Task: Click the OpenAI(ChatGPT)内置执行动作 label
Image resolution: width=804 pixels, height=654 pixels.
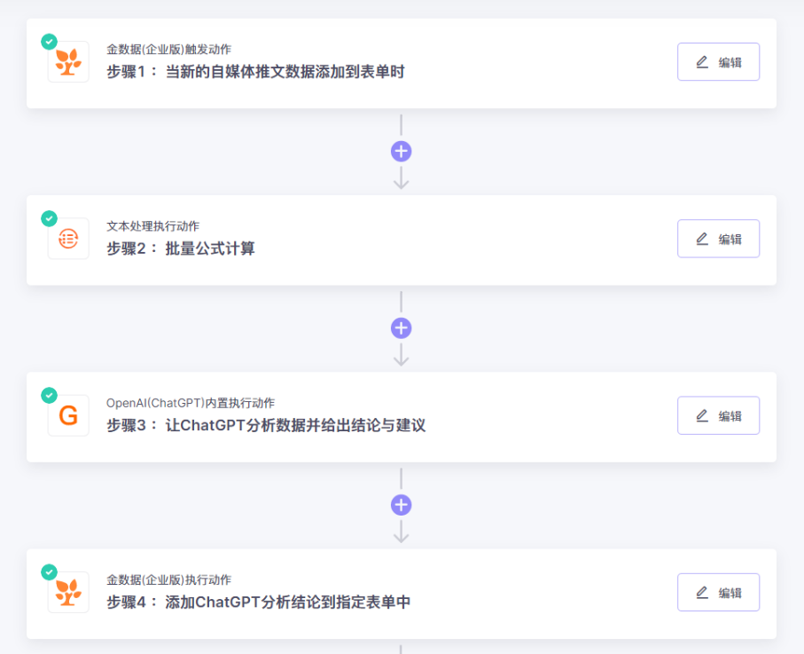Action: pyautogui.click(x=191, y=403)
